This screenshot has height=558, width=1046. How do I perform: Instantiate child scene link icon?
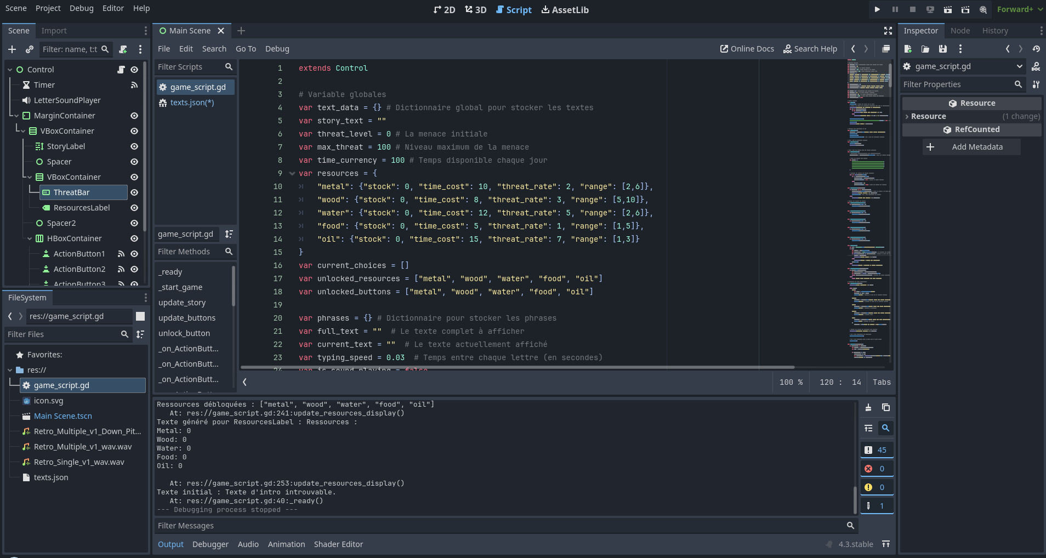[x=30, y=49]
